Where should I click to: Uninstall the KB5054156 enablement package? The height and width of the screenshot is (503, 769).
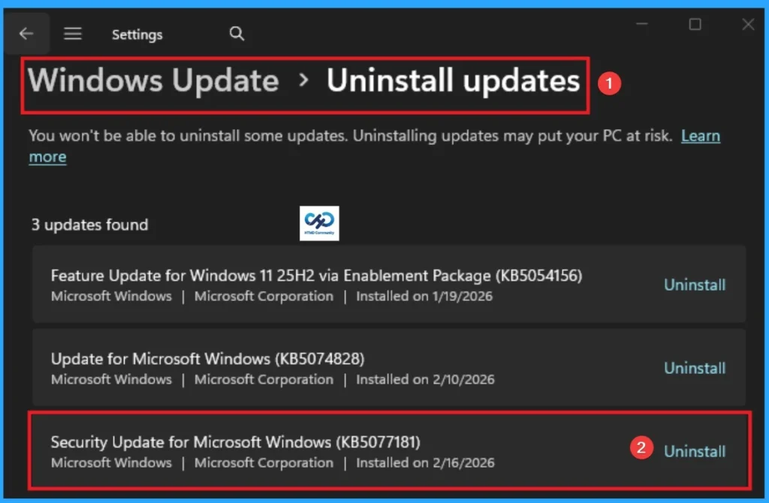click(694, 285)
